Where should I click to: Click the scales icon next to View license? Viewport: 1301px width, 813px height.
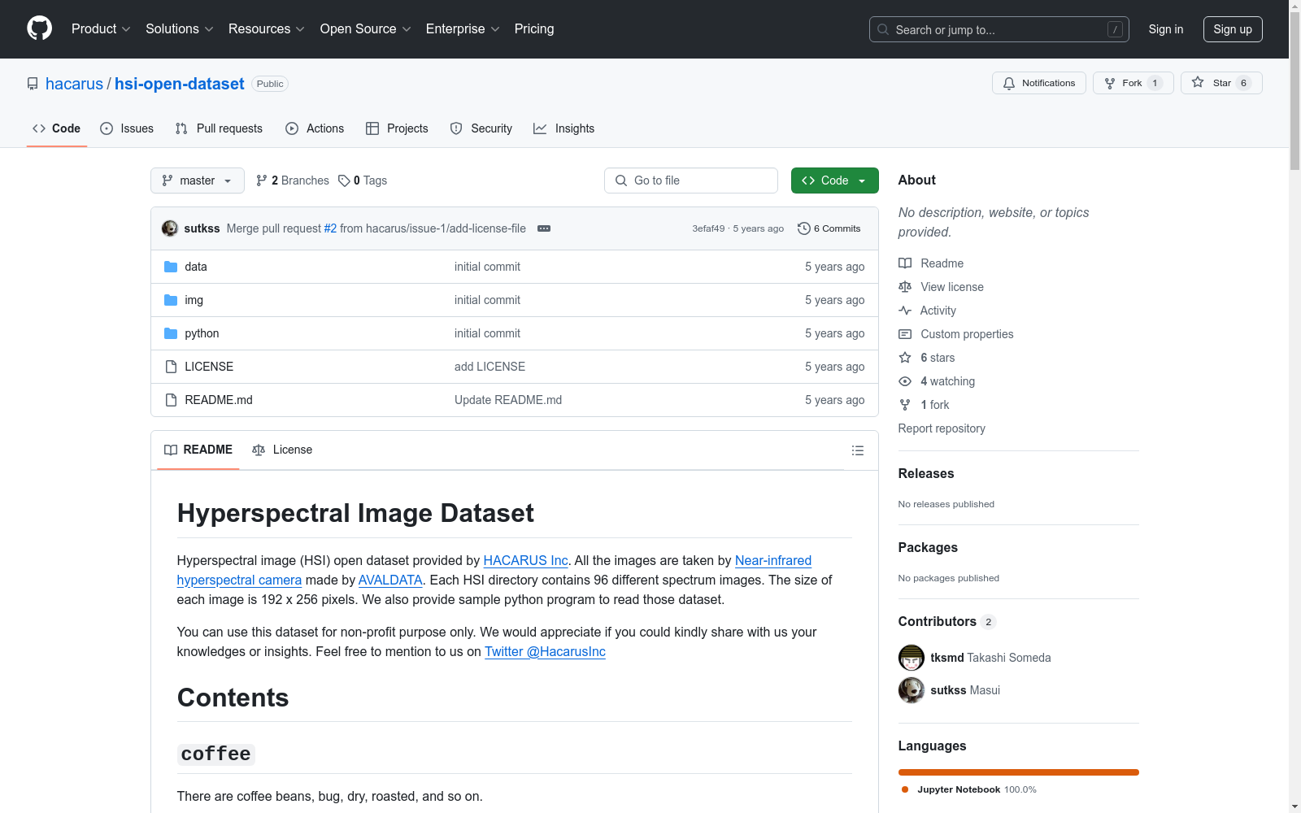(x=905, y=286)
